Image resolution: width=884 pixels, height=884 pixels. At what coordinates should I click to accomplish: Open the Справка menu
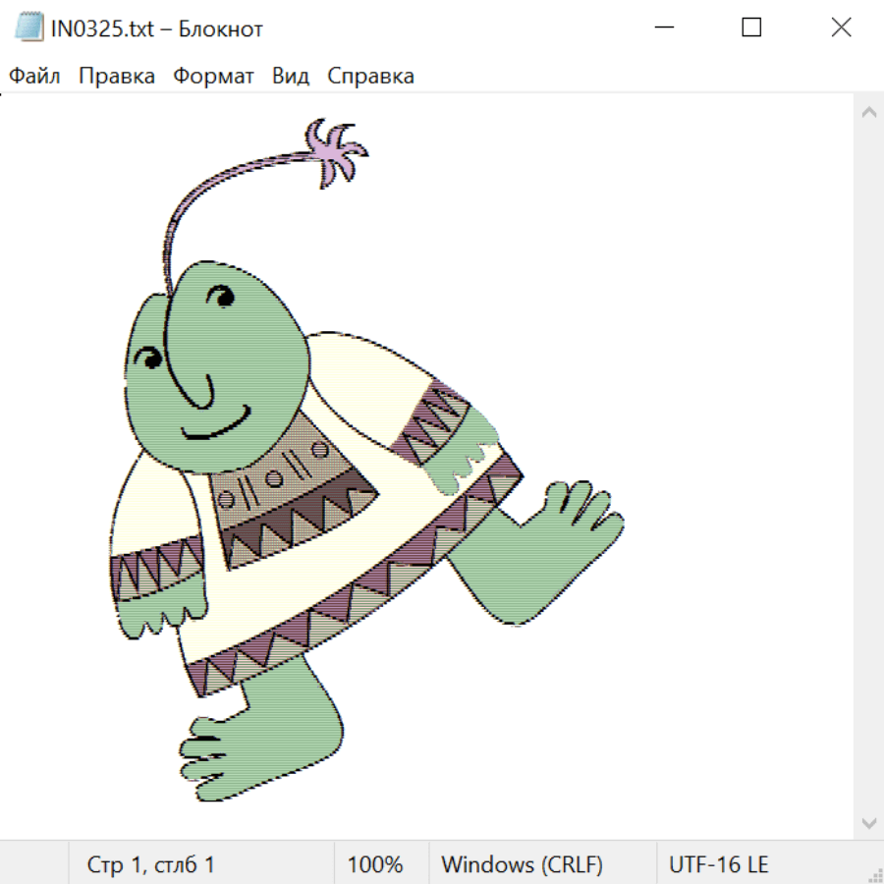370,77
